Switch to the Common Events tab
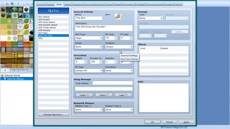 155,5
